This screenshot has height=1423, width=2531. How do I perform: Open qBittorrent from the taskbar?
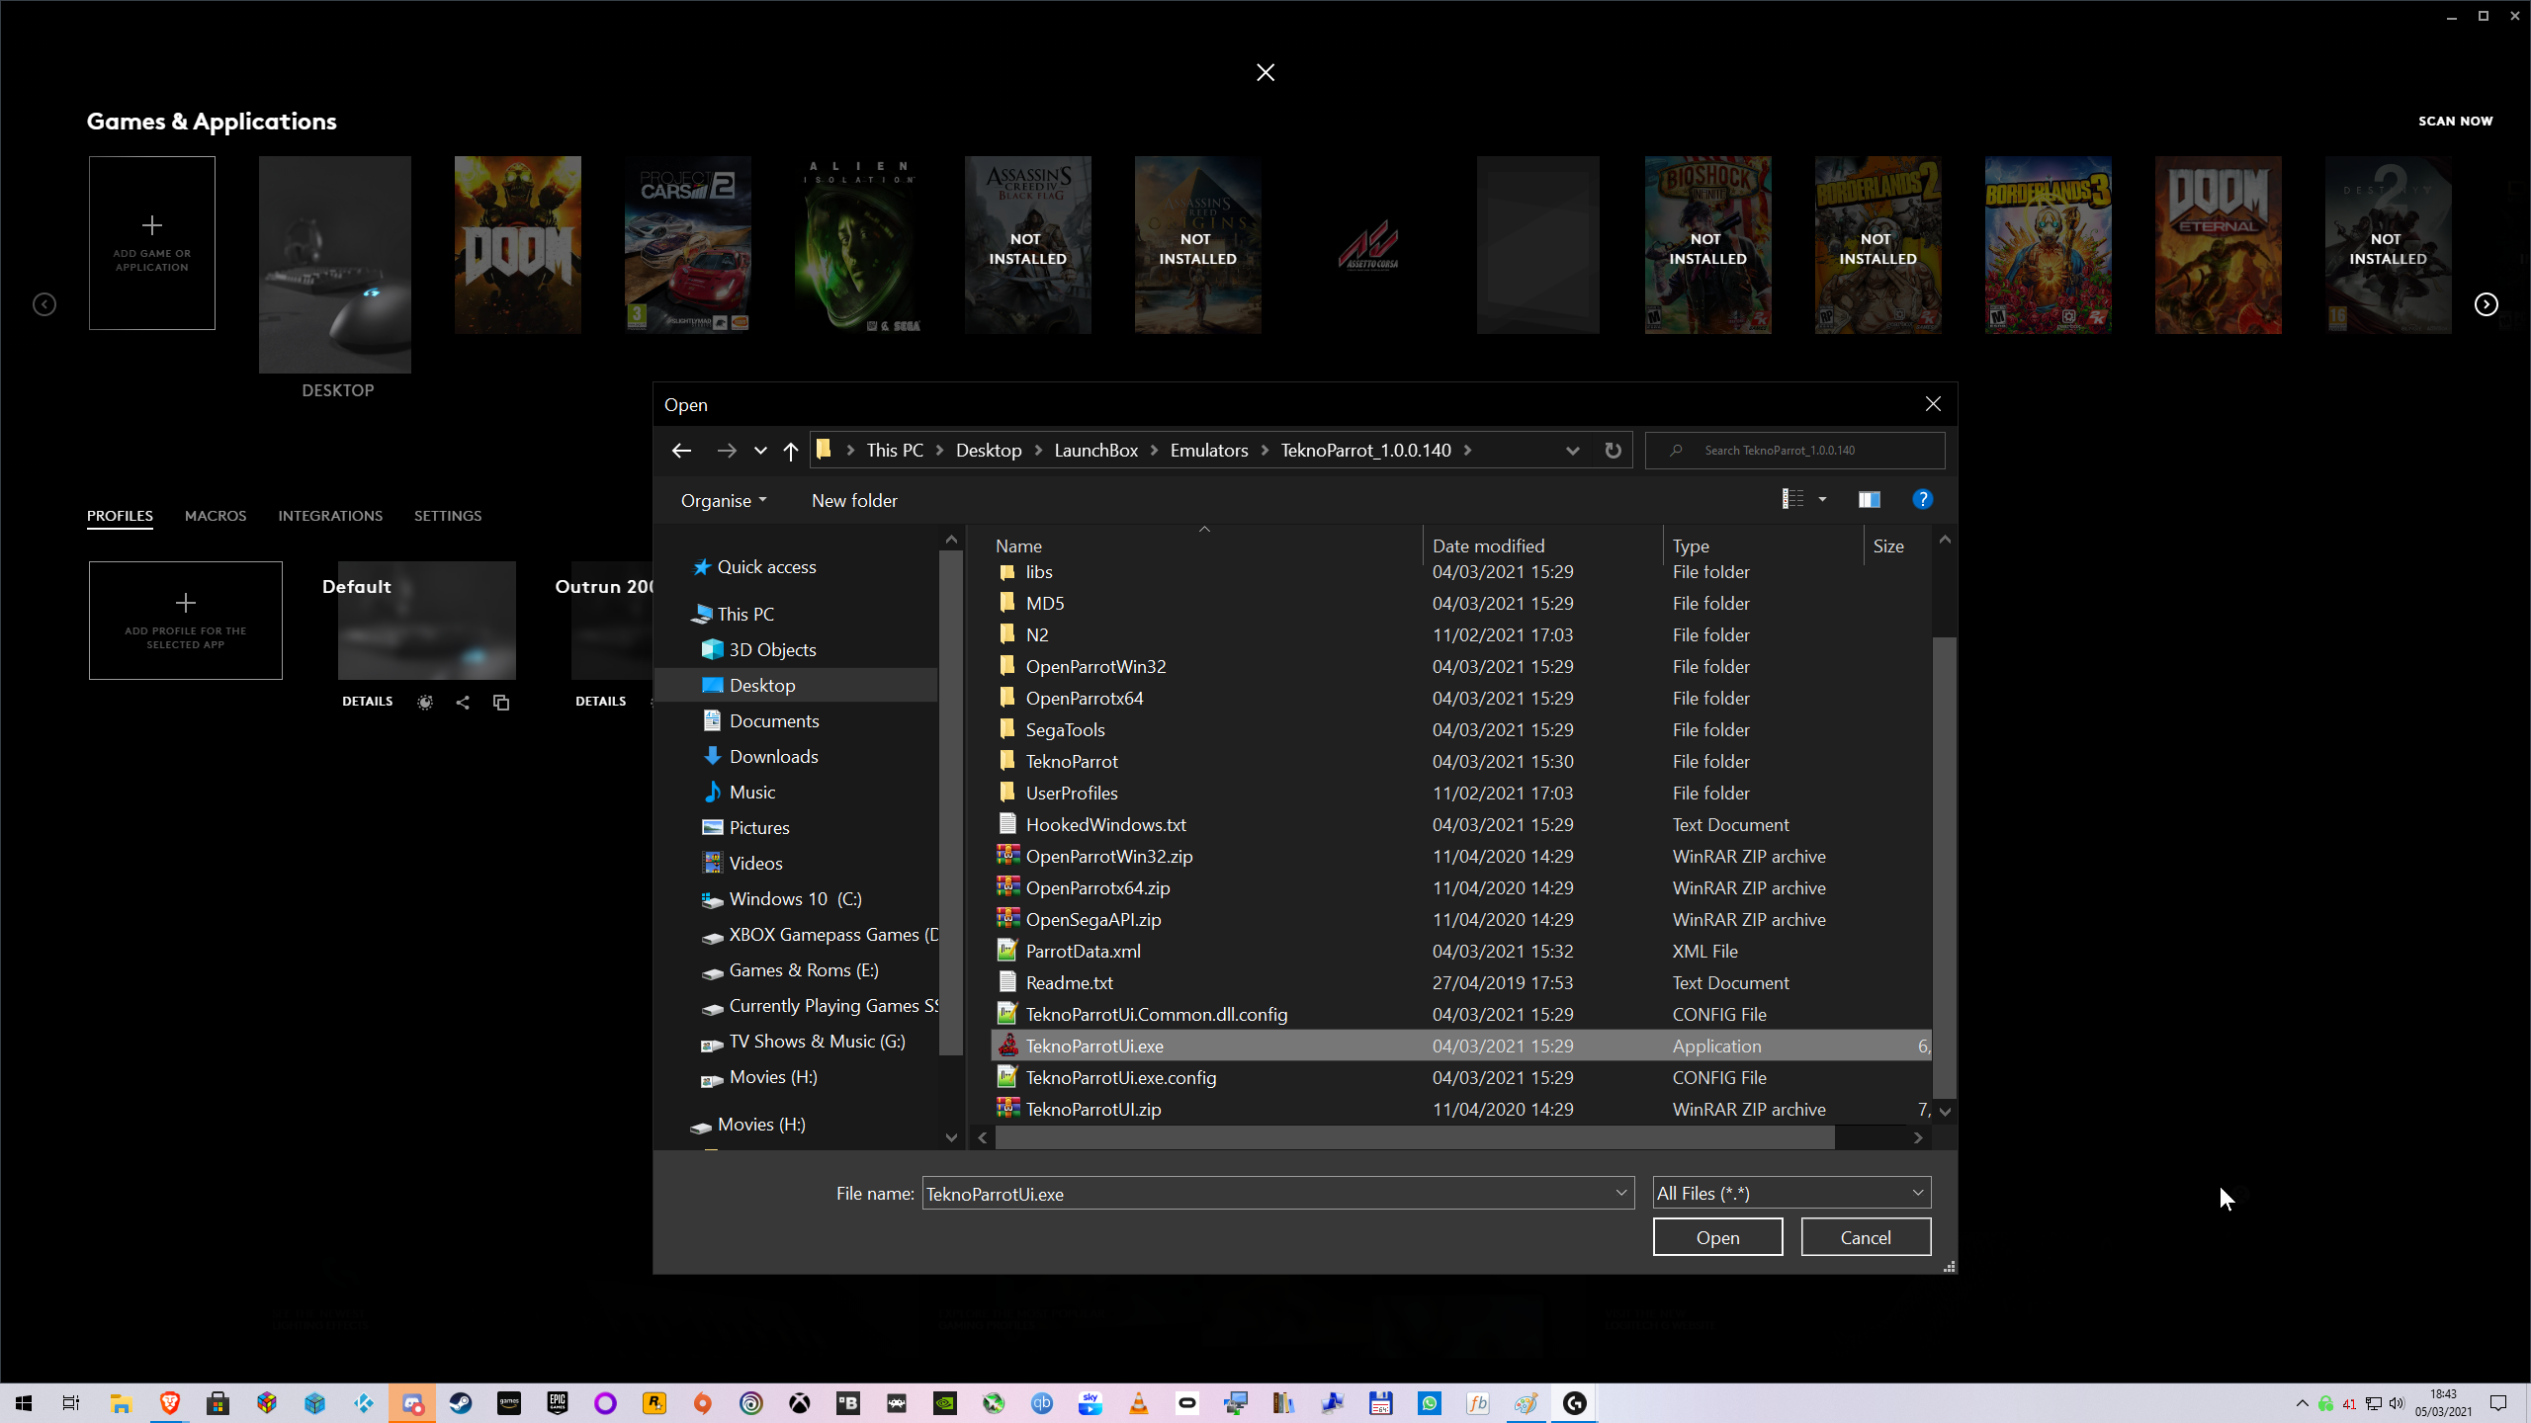pos(1042,1403)
